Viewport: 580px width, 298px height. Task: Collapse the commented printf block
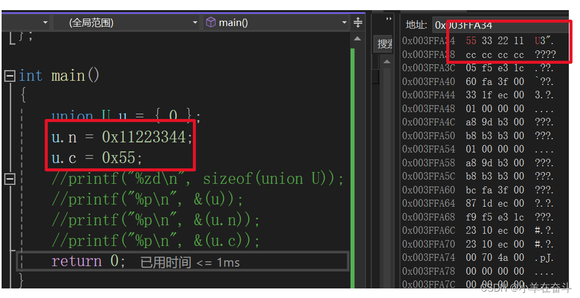(10, 179)
